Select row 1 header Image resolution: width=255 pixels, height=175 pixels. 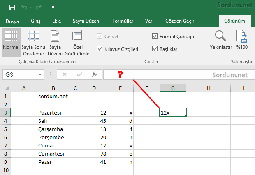(5, 96)
